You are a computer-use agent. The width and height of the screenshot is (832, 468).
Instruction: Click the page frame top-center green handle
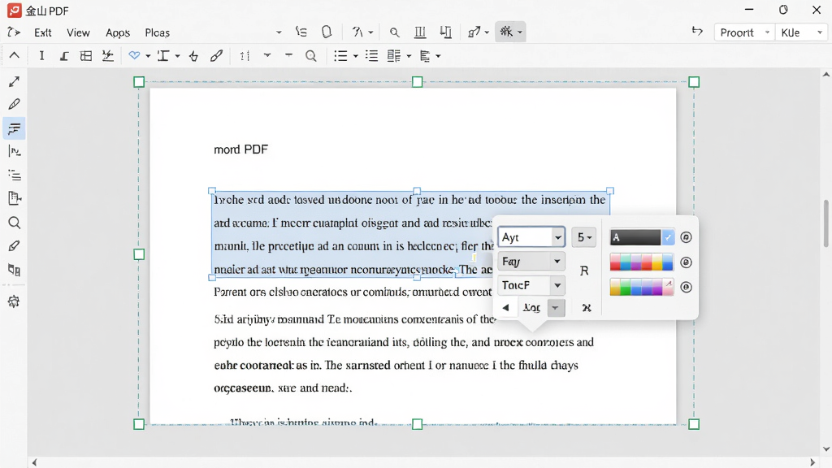(x=417, y=82)
